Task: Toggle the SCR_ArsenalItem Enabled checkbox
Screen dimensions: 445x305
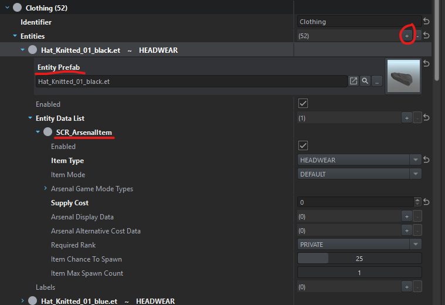Action: [x=303, y=145]
